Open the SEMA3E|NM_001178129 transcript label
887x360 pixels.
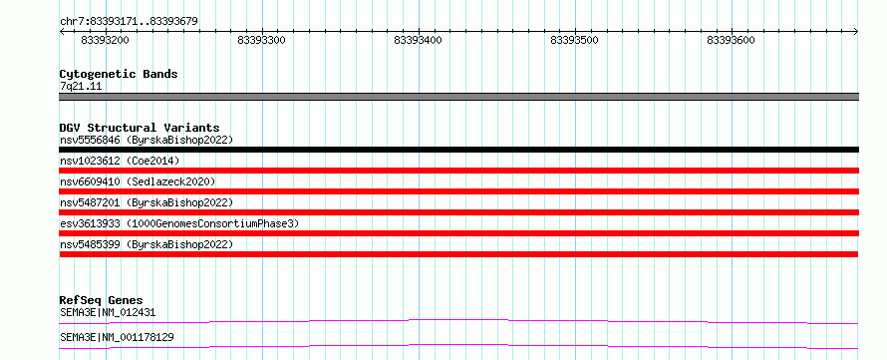tap(117, 337)
